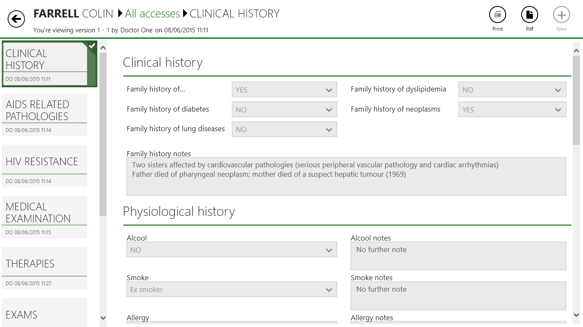The width and height of the screenshot is (583, 327).
Task: Expand Family history of lung diseases dropdown
Action: pos(284,129)
